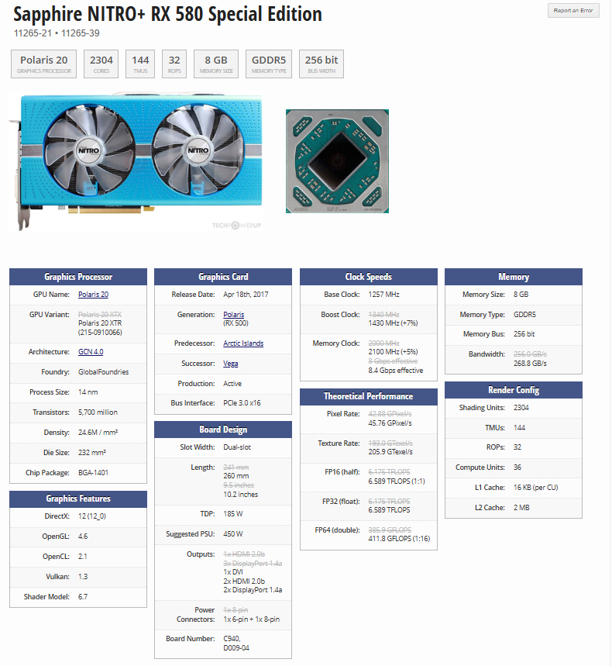Click the 12 (12_0) DirectX value
Image resolution: width=612 pixels, height=666 pixels.
92,516
